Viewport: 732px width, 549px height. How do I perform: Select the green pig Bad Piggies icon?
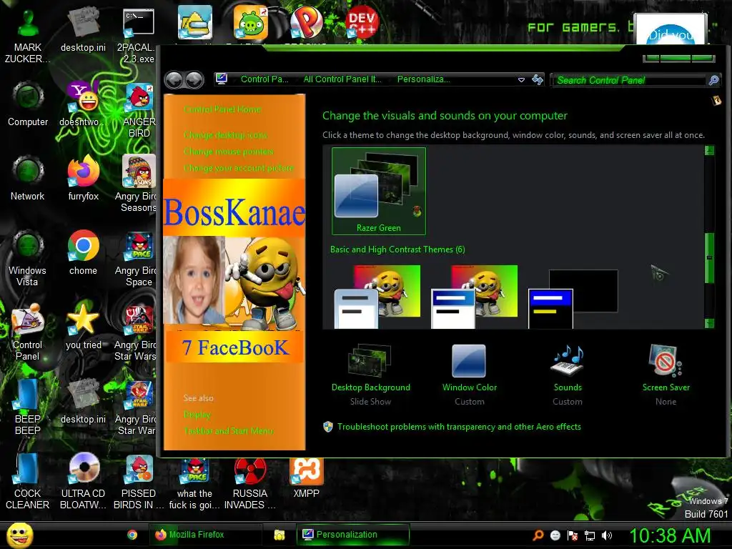tap(251, 22)
